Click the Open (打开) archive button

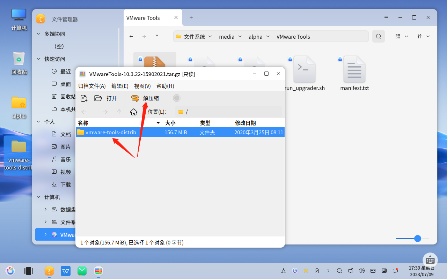tap(106, 98)
